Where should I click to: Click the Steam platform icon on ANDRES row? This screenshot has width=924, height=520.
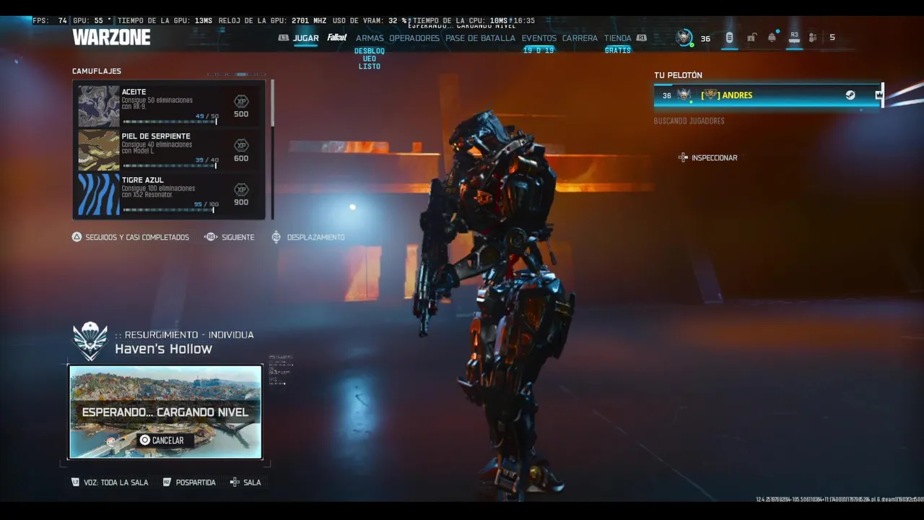pos(850,95)
